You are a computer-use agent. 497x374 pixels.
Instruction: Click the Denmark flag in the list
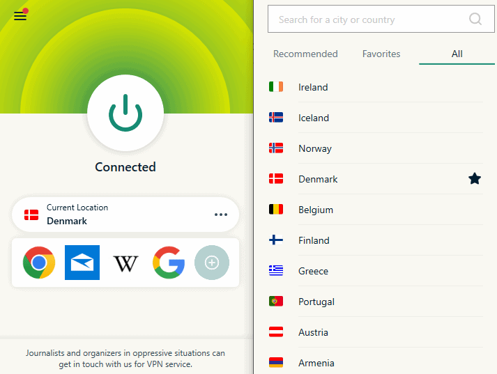click(276, 179)
